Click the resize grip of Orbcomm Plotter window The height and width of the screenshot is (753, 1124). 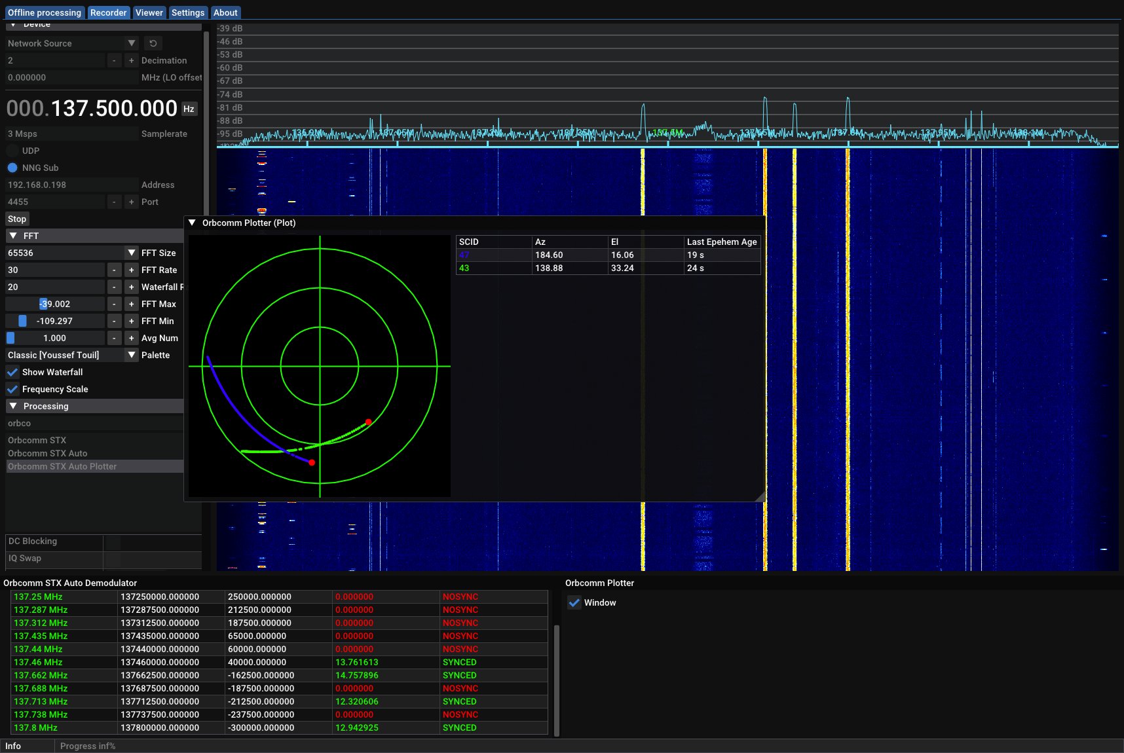pyautogui.click(x=760, y=496)
